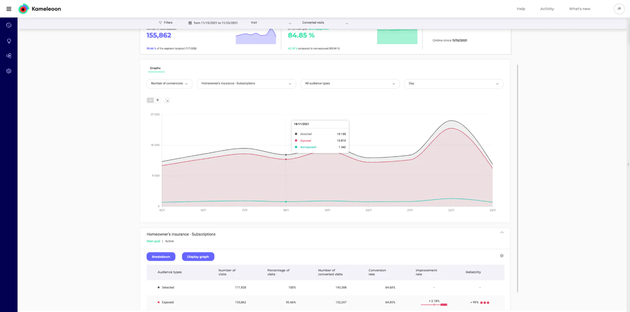Image resolution: width=630 pixels, height=312 pixels.
Task: Open the Activity menu item
Action: click(547, 9)
